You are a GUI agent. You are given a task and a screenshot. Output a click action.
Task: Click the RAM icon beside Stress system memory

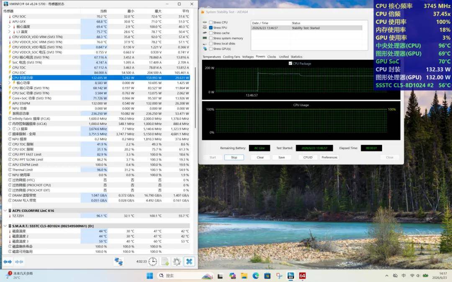point(205,38)
